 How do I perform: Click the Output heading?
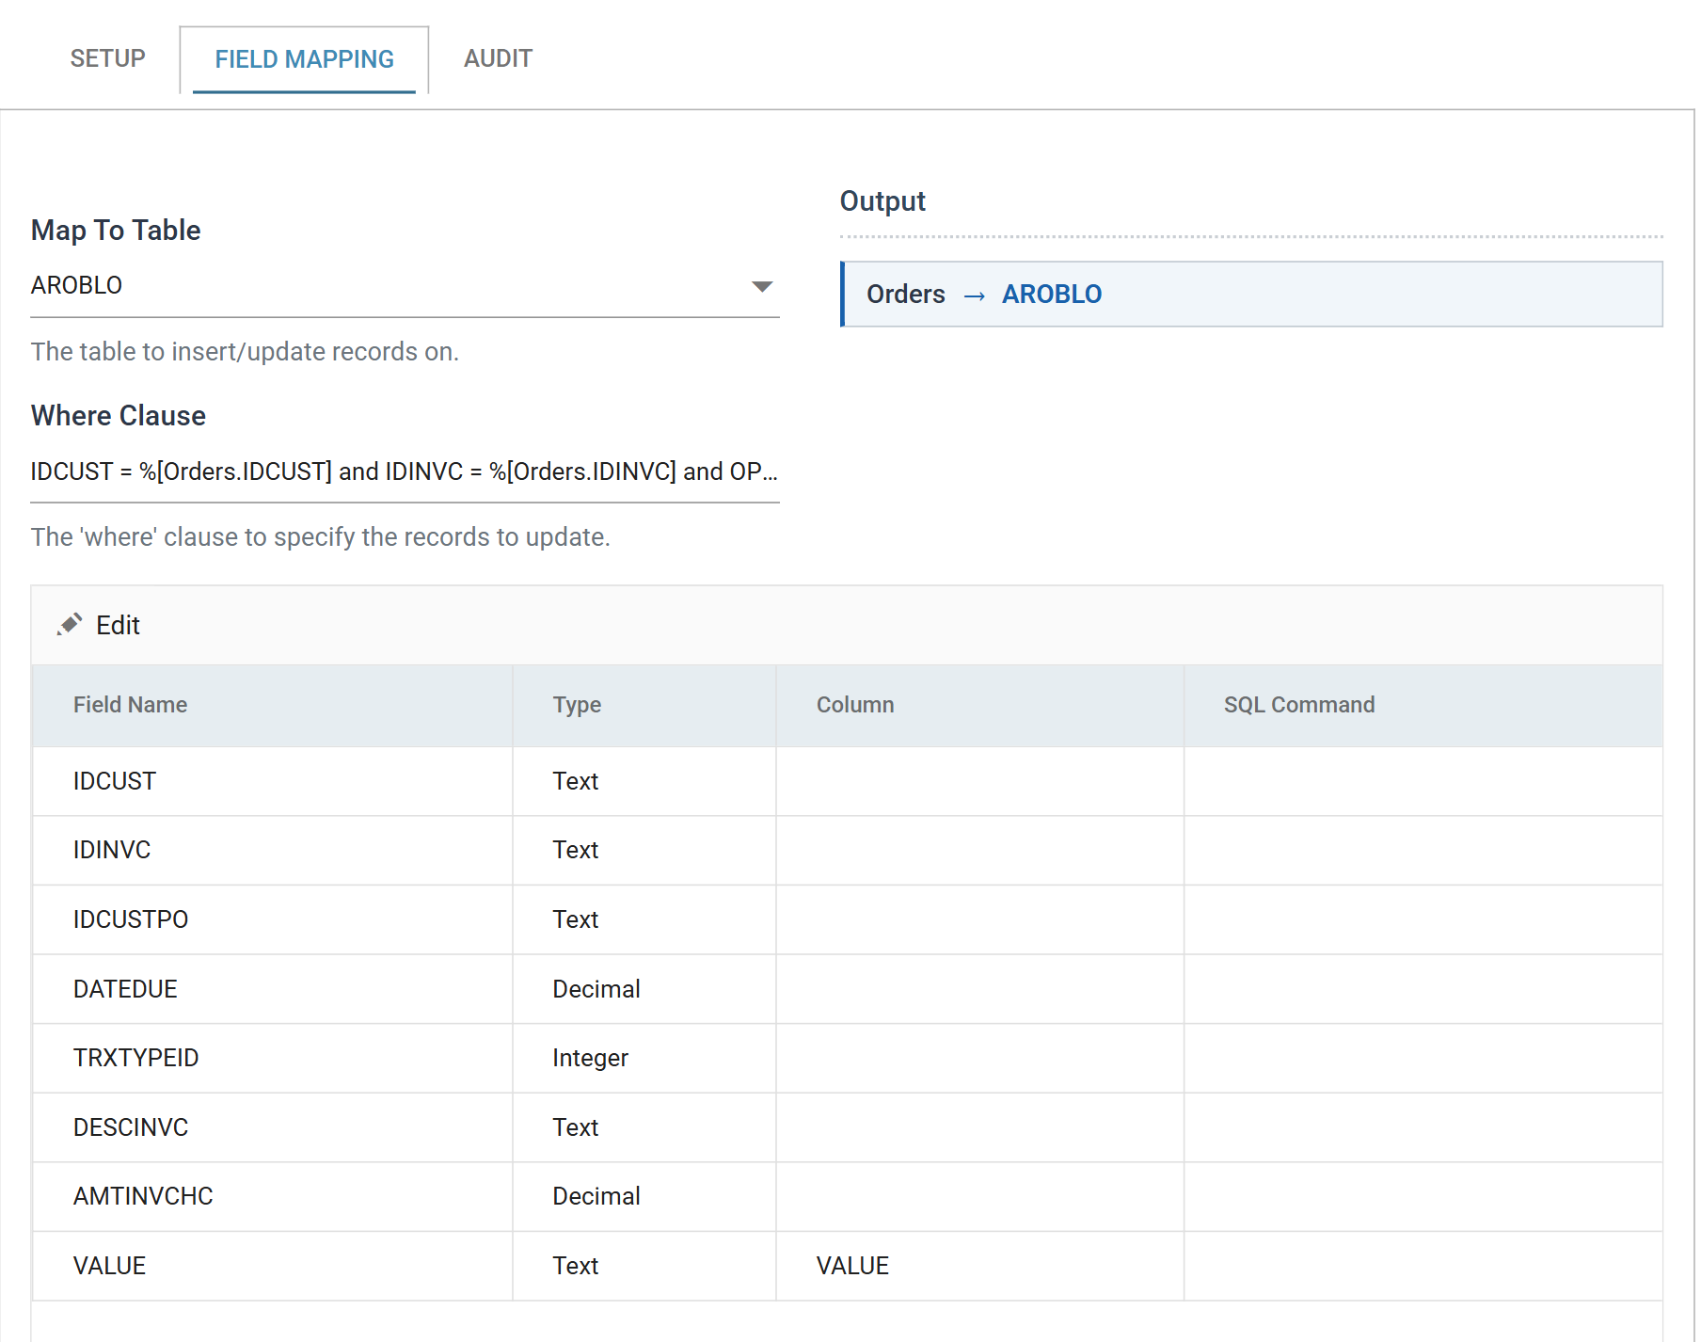pyautogui.click(x=882, y=201)
